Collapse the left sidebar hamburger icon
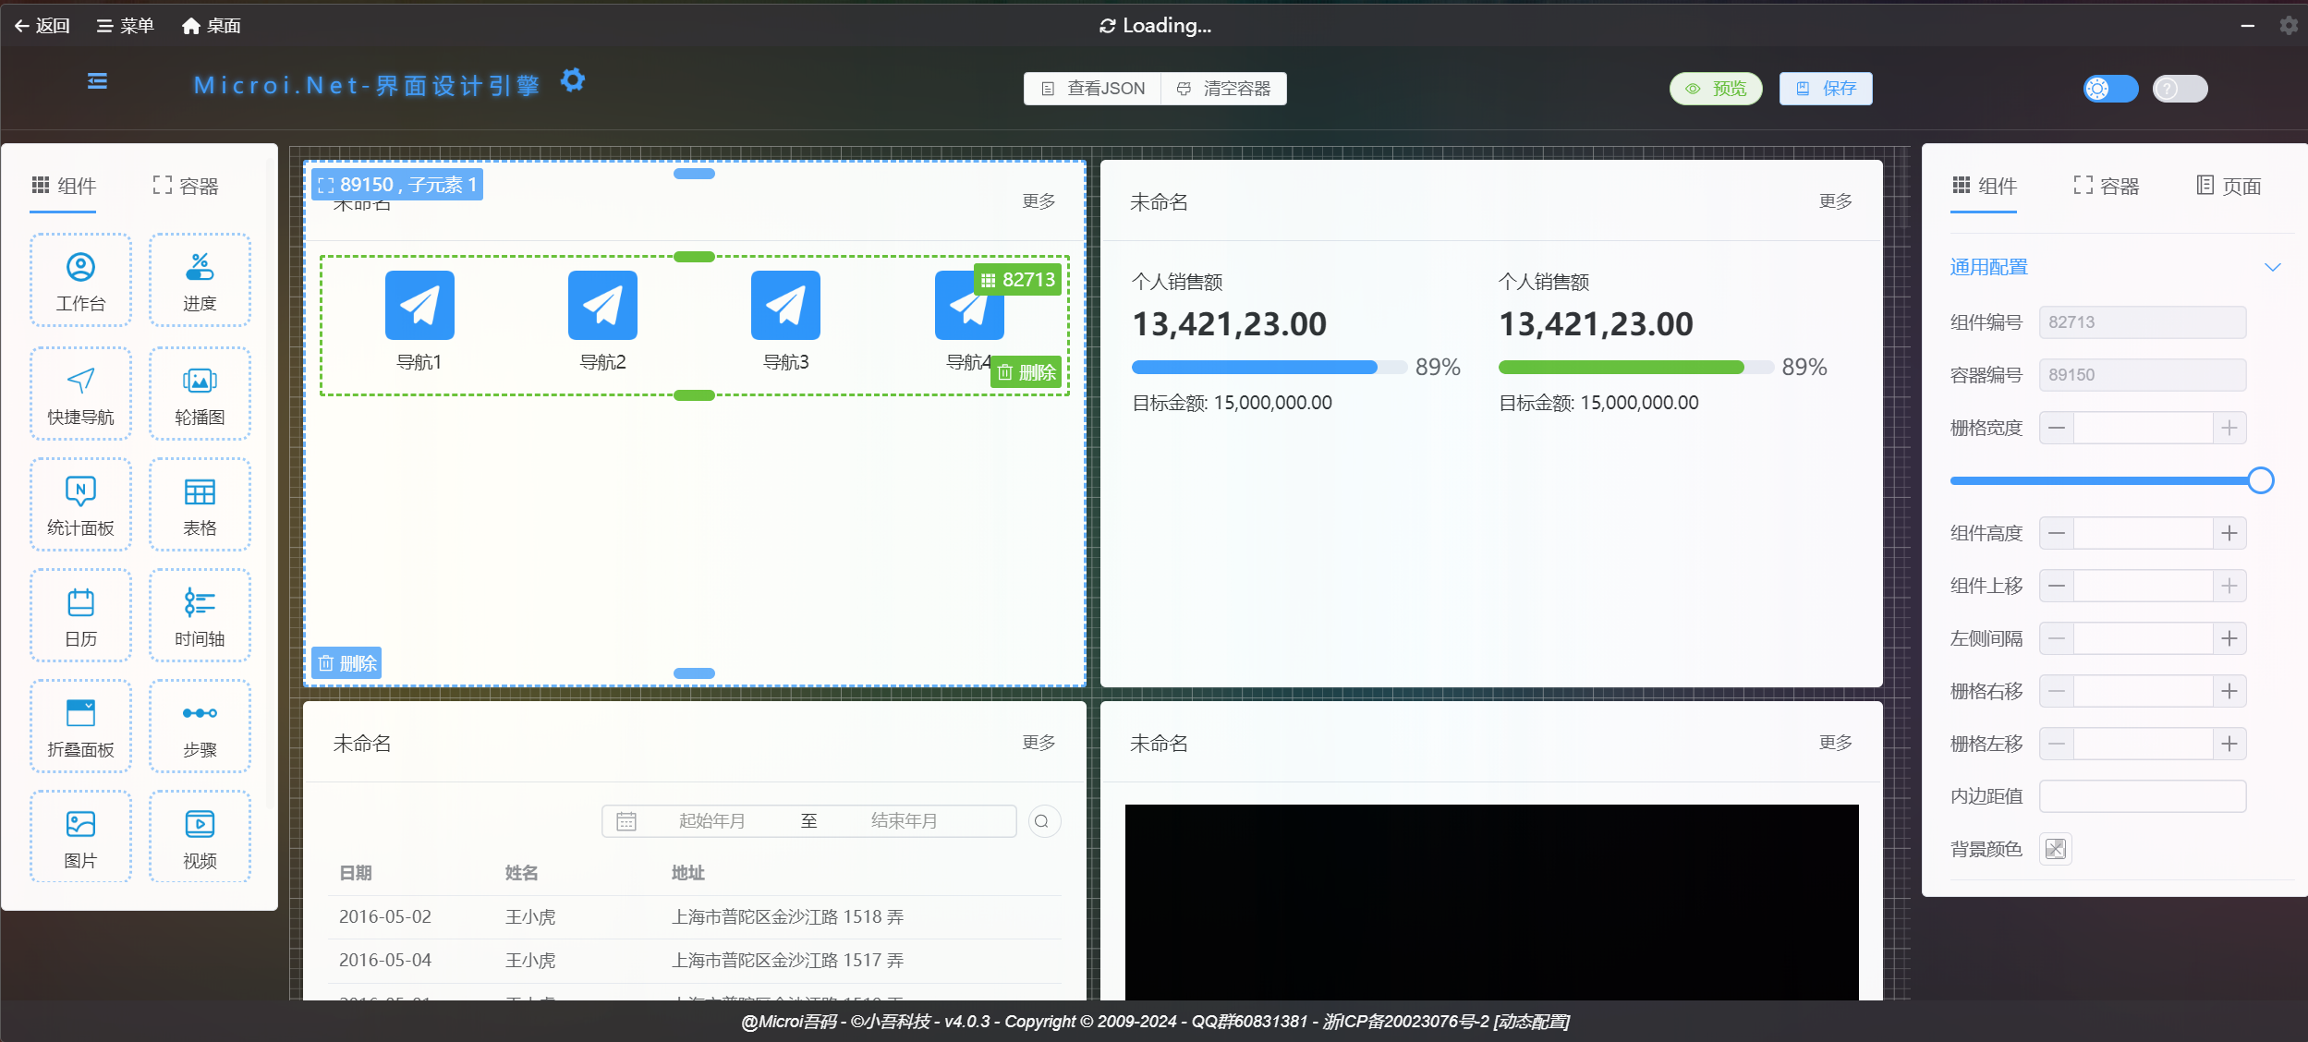 pyautogui.click(x=97, y=81)
